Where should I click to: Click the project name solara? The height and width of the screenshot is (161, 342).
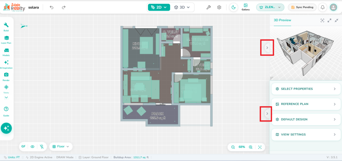click(34, 7)
